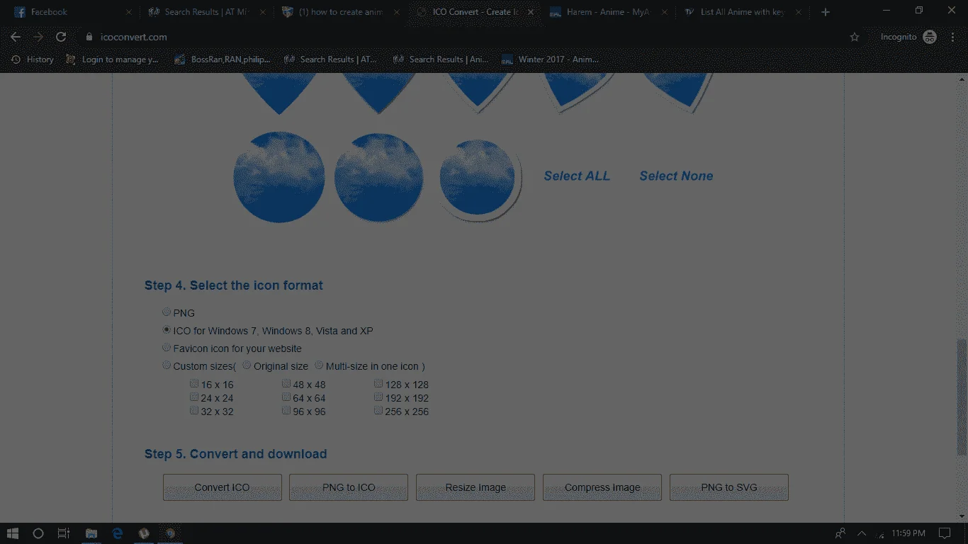
Task: Open the BossRan,RAN,philip bookmark
Action: 223,59
